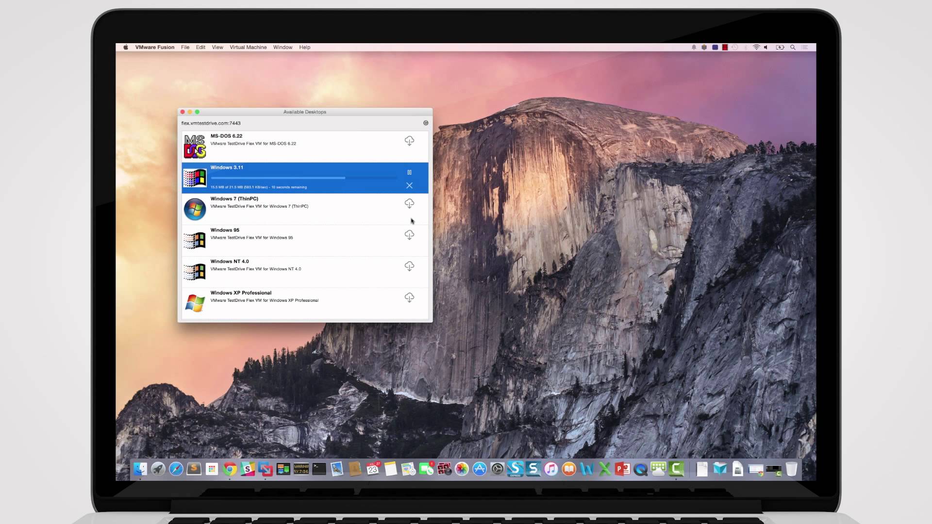Viewport: 932px width, 524px height.
Task: Open Finder from the Dock
Action: pyautogui.click(x=140, y=469)
